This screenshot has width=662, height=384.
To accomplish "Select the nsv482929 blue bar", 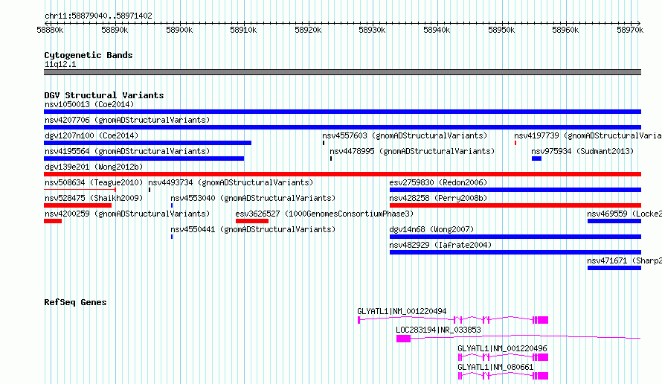I will coord(515,252).
